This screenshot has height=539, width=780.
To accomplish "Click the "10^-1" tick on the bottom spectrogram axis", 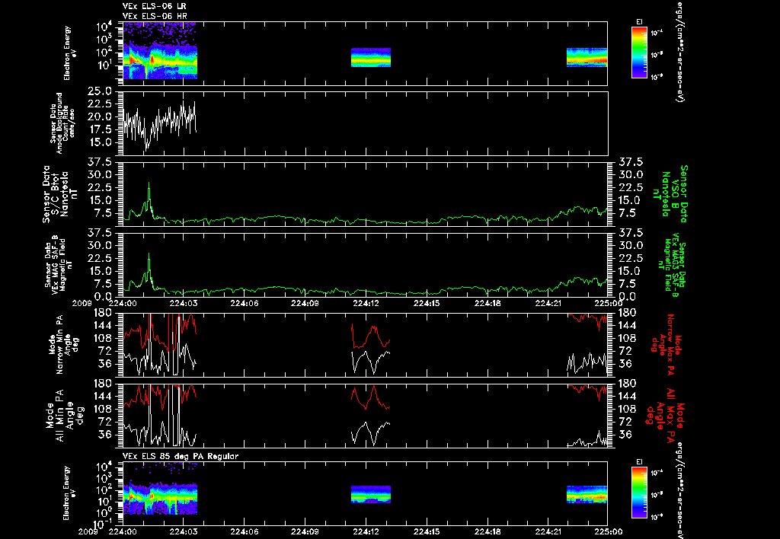I will [x=103, y=524].
